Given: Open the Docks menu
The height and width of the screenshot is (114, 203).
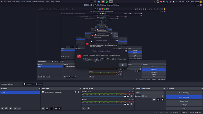Looking at the screenshot, I should point(23,1).
